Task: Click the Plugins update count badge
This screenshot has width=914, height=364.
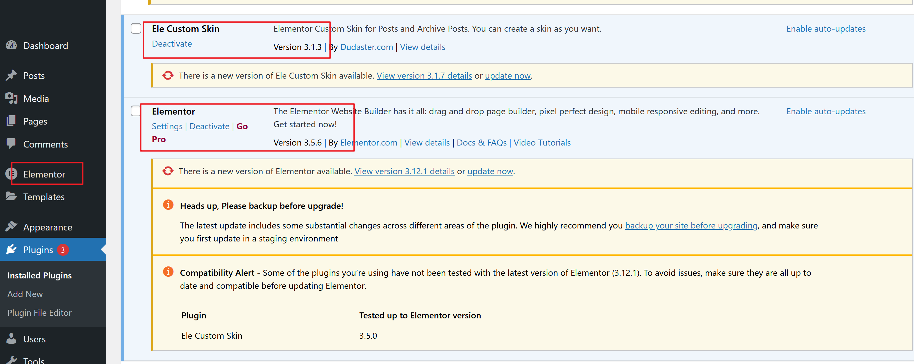Action: point(63,250)
